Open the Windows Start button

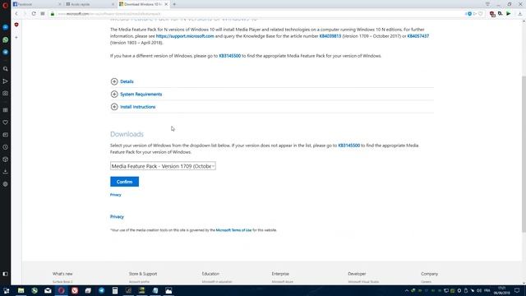coord(6,290)
